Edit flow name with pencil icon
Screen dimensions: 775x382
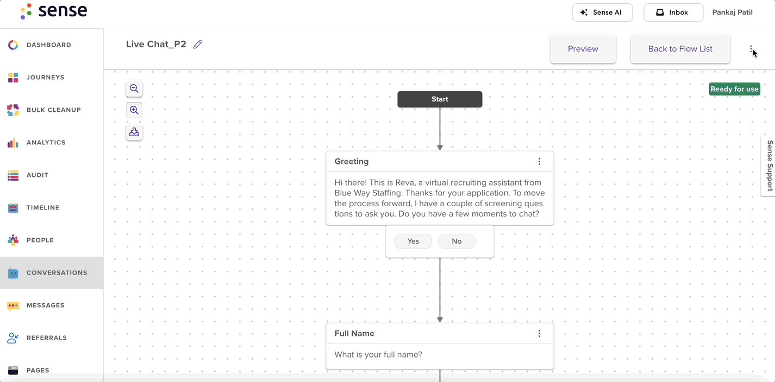(x=198, y=44)
